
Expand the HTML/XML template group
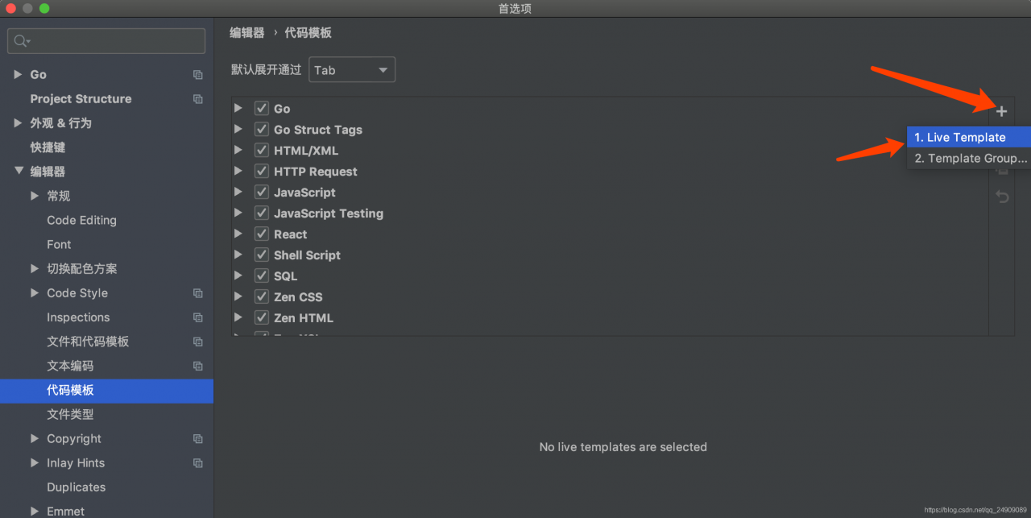pos(238,150)
